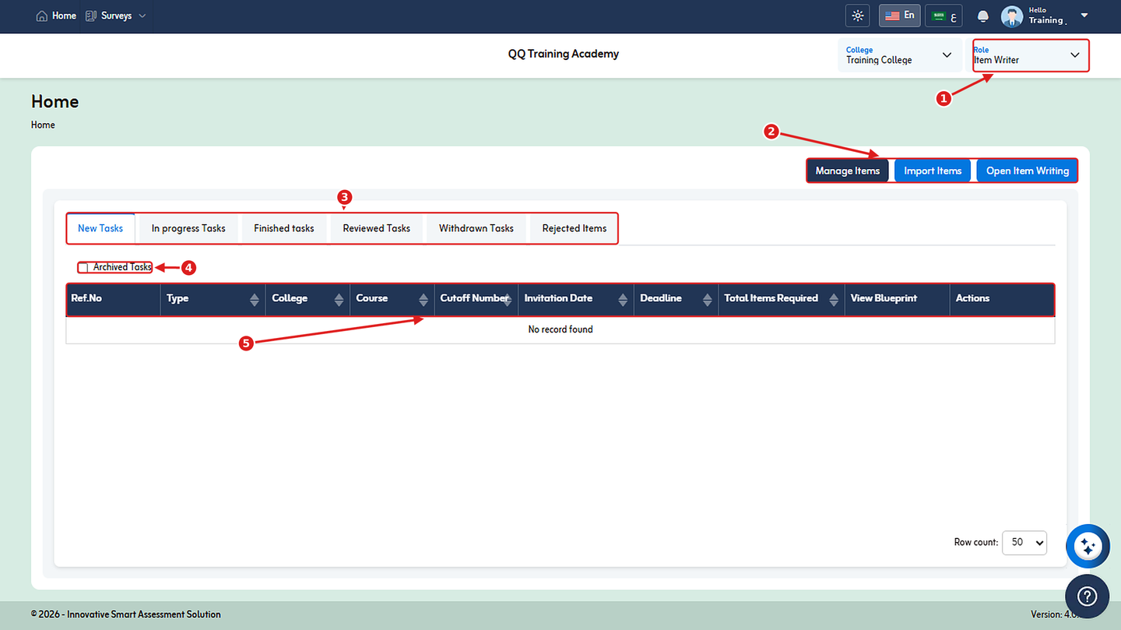Click the Import Items button
The image size is (1121, 630).
click(933, 171)
